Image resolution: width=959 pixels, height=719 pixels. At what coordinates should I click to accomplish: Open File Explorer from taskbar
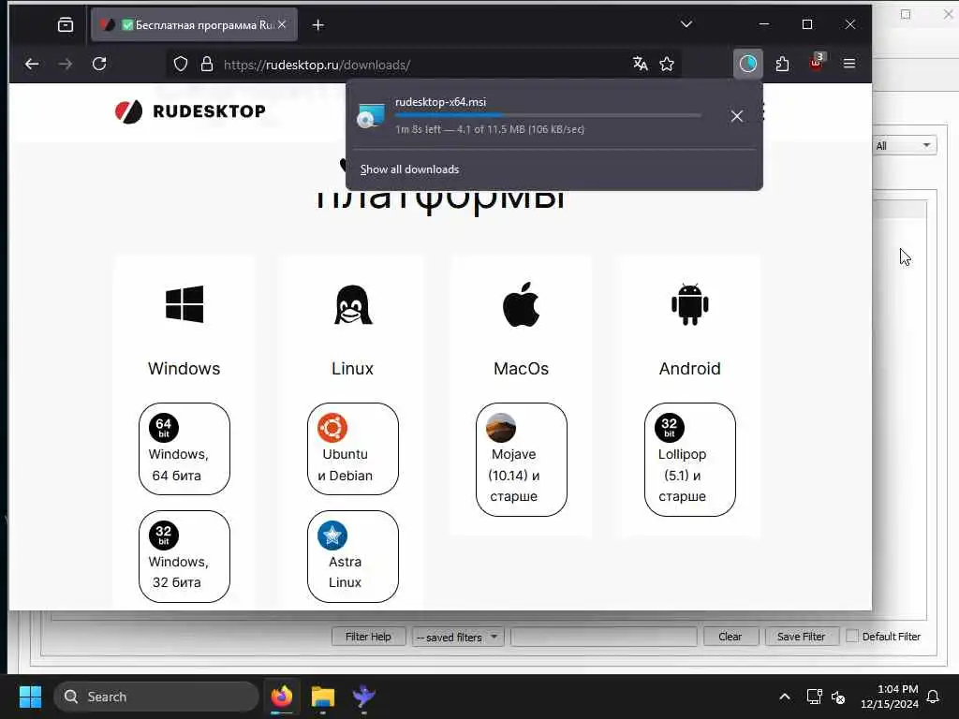coord(322,697)
